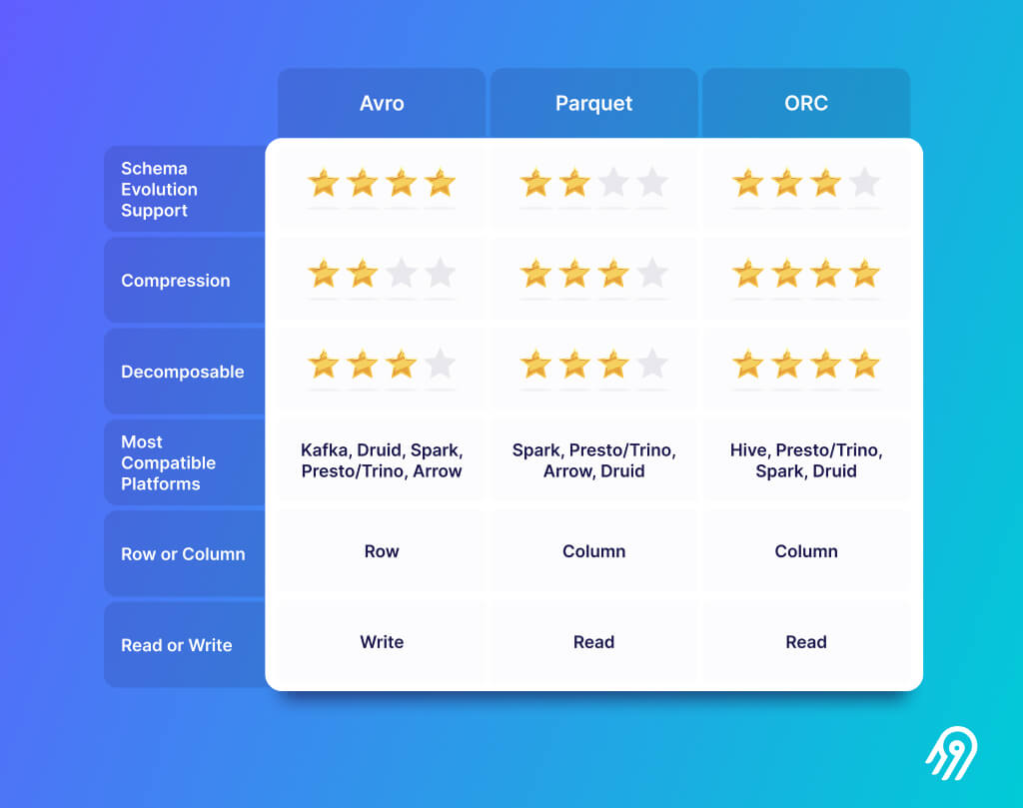Click ORC's first gold Decomposable star
The height and width of the screenshot is (808, 1023).
coord(747,364)
